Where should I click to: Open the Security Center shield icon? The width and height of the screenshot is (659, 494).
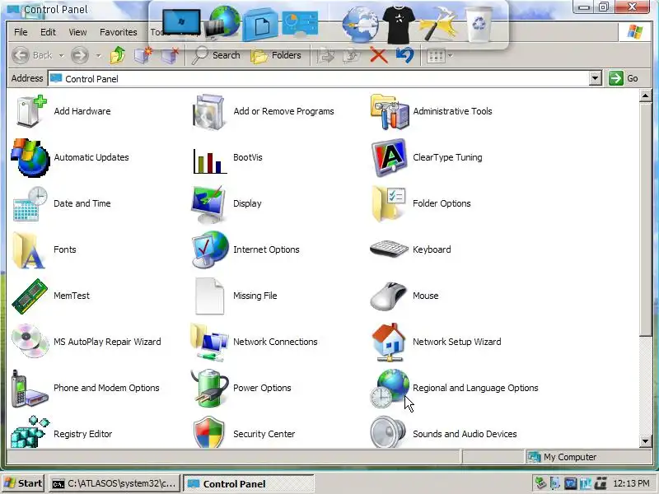(x=209, y=433)
